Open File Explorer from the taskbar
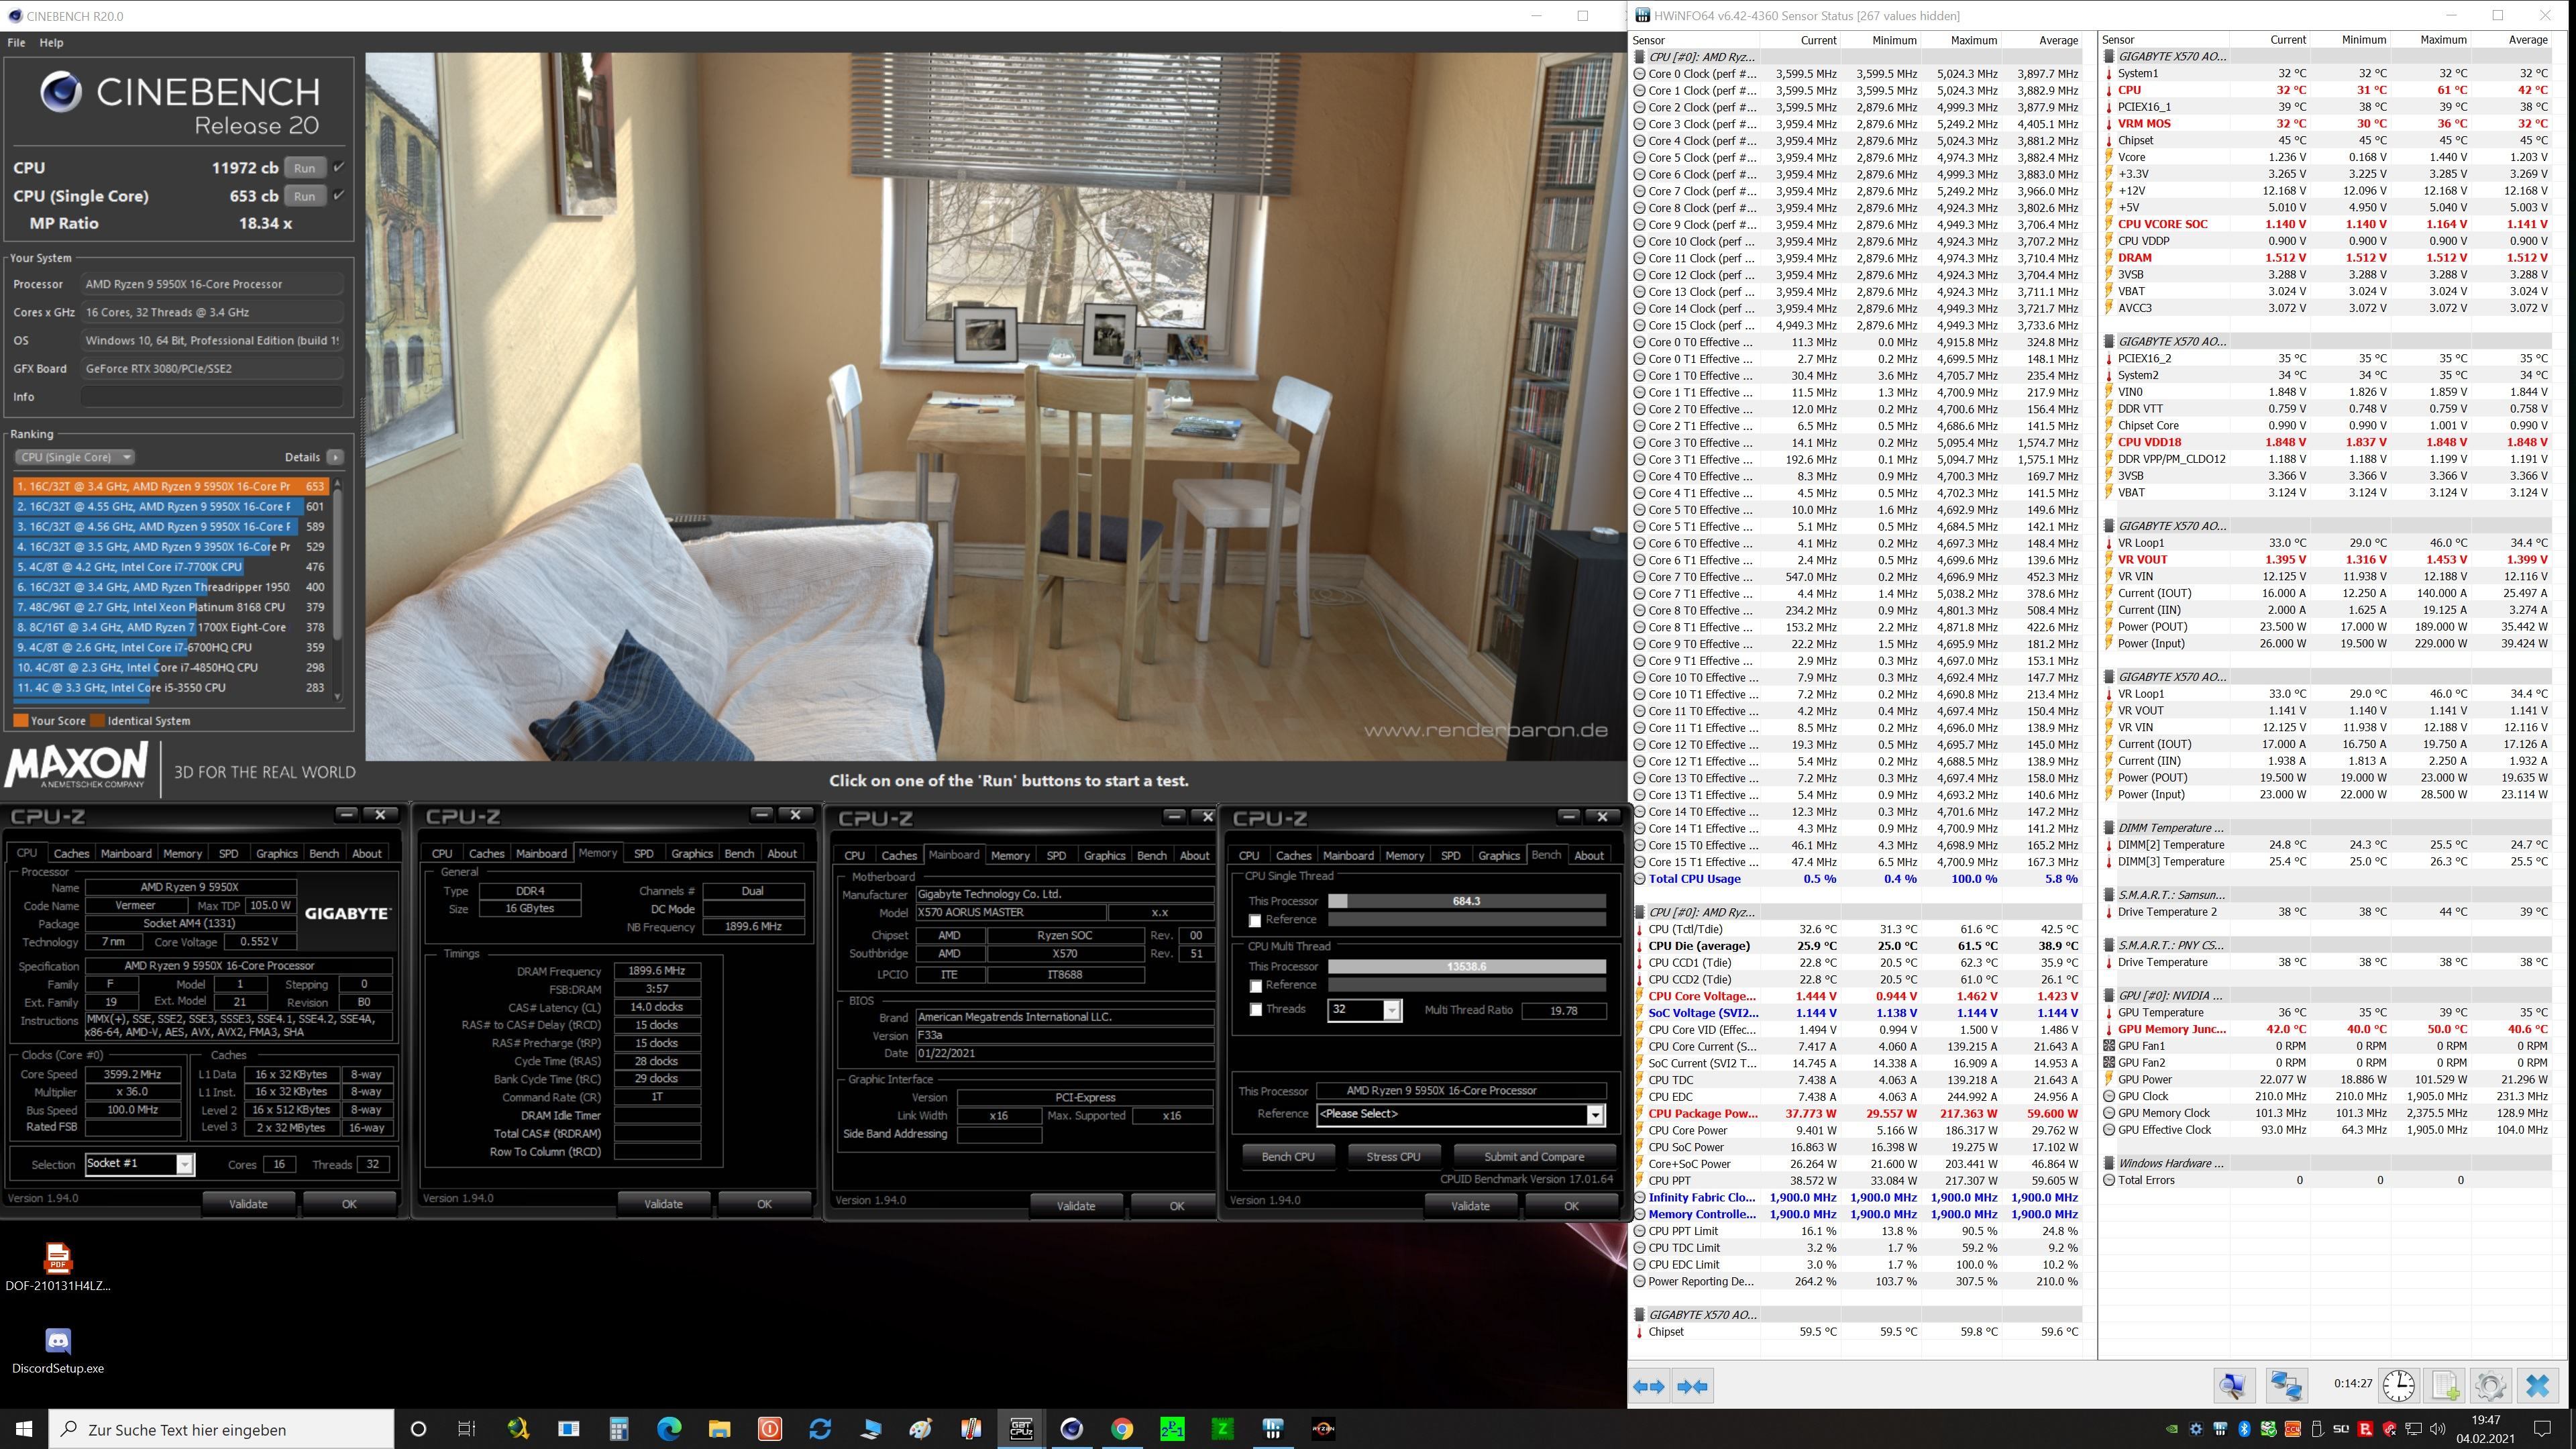 coord(719,1429)
